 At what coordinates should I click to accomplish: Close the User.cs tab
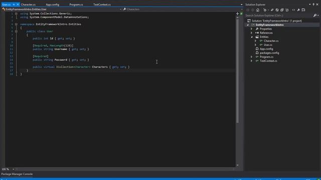18,4
